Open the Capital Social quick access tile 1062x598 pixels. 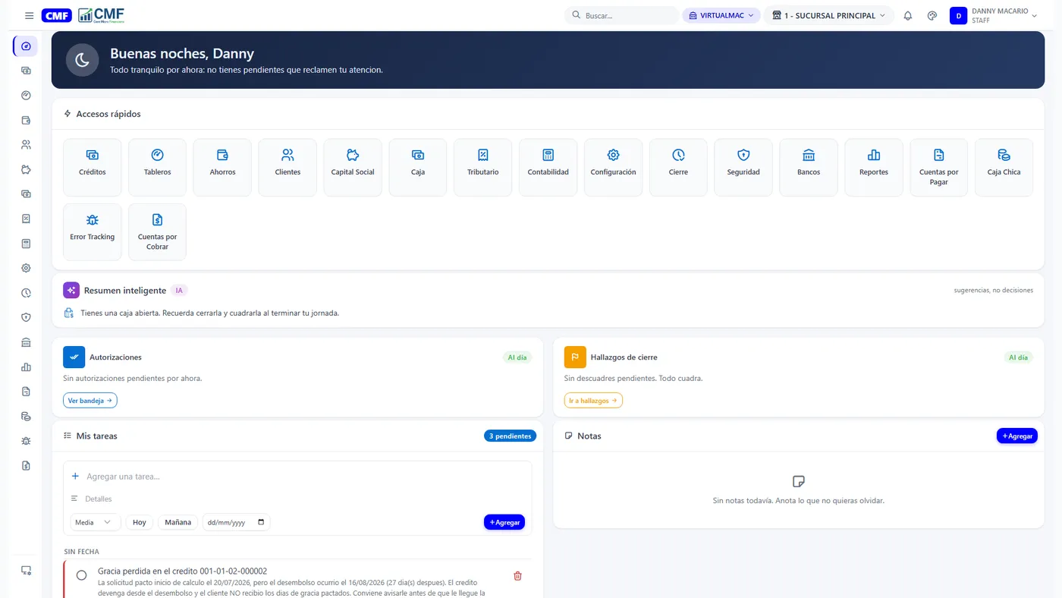pyautogui.click(x=353, y=168)
